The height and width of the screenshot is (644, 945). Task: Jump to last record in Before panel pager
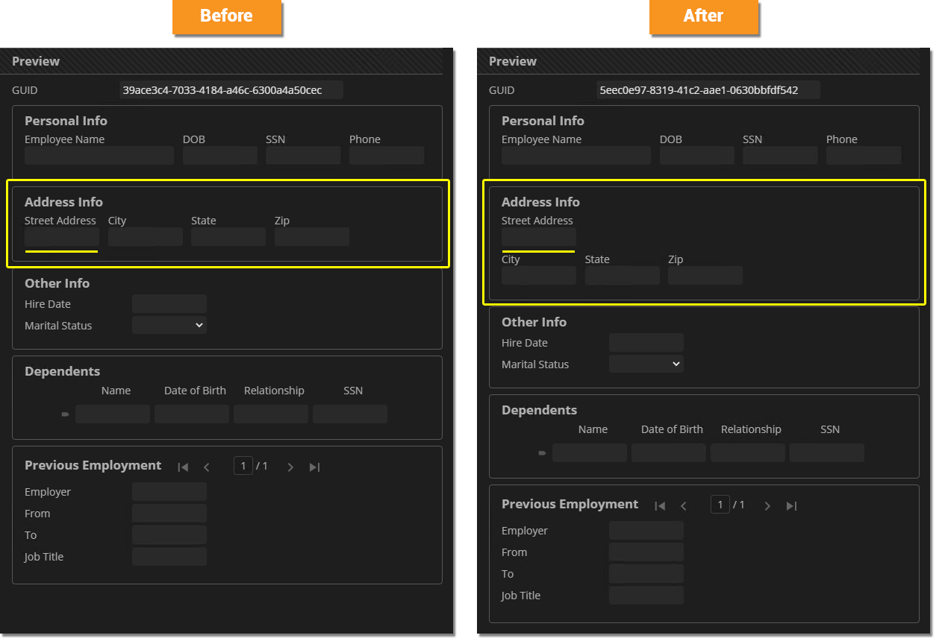pyautogui.click(x=314, y=467)
